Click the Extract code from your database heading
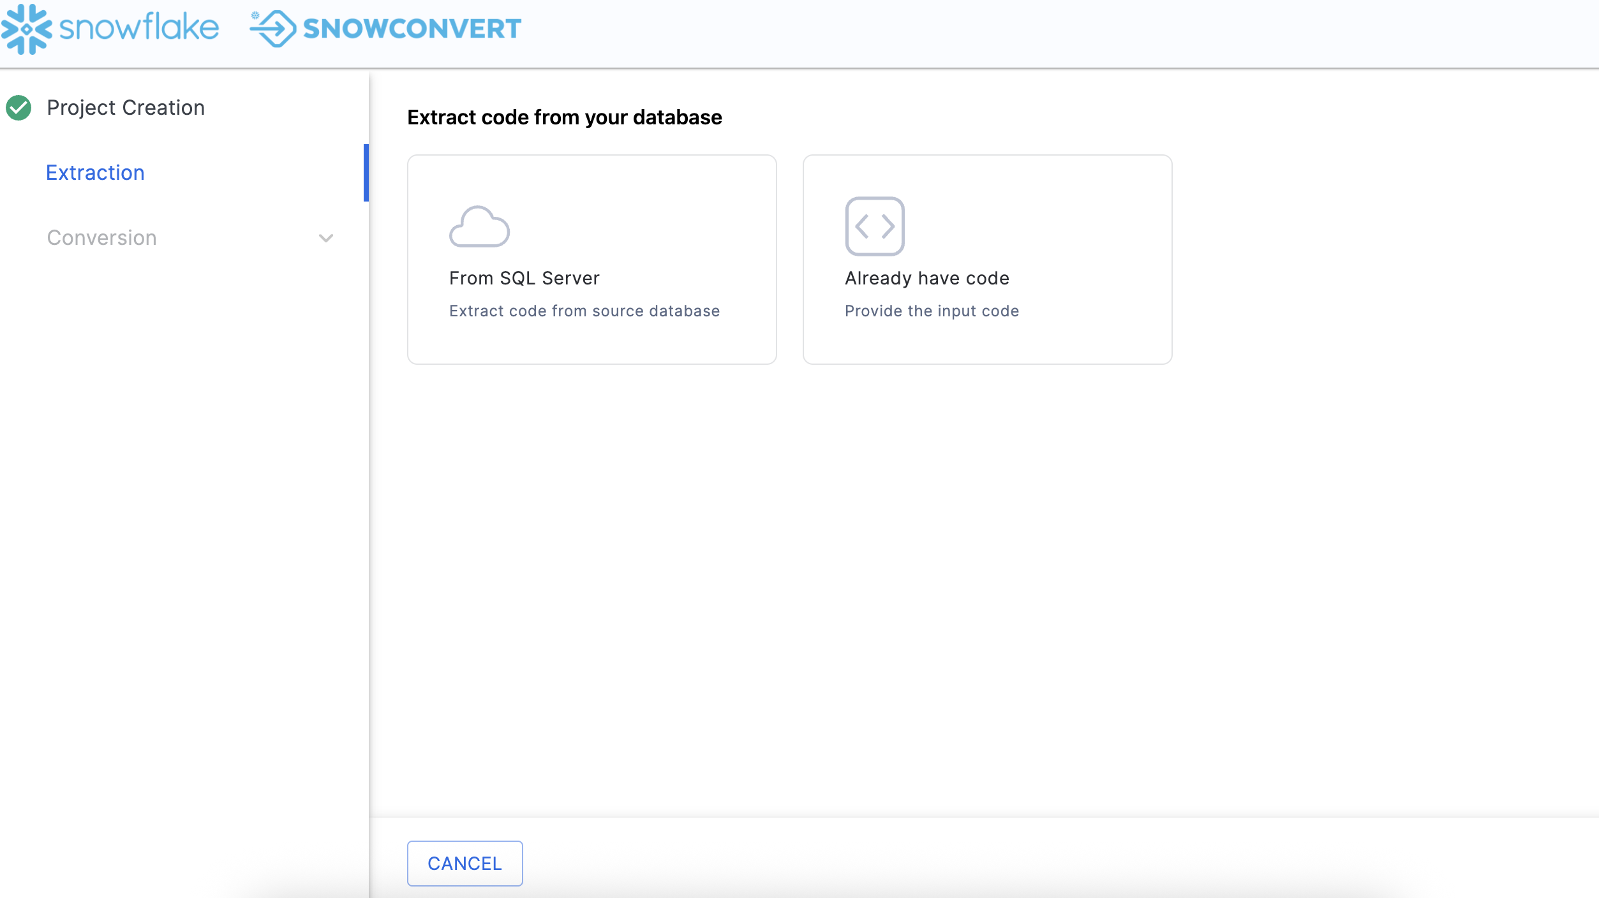 564,117
